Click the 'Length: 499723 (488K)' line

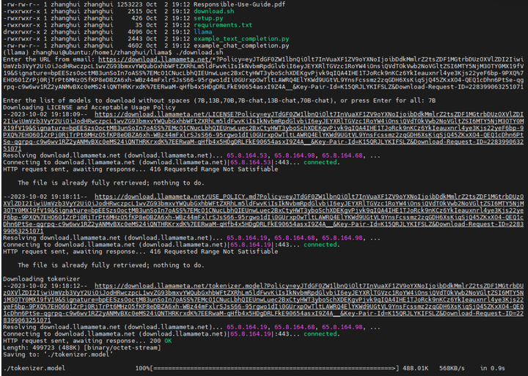tap(82, 347)
